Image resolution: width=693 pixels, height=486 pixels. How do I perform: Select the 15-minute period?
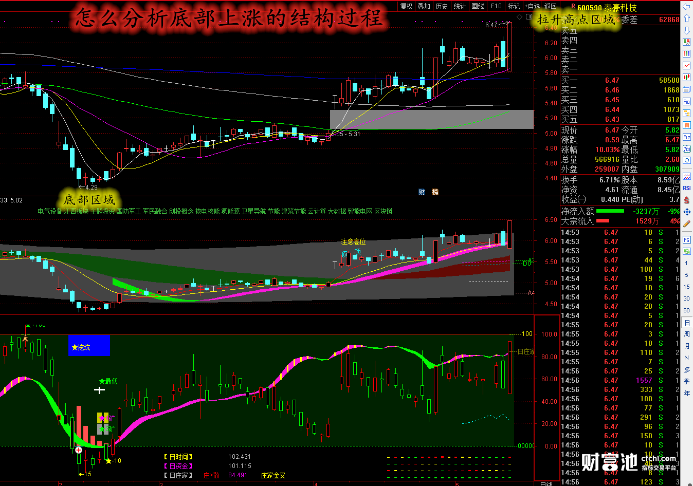[x=686, y=287]
